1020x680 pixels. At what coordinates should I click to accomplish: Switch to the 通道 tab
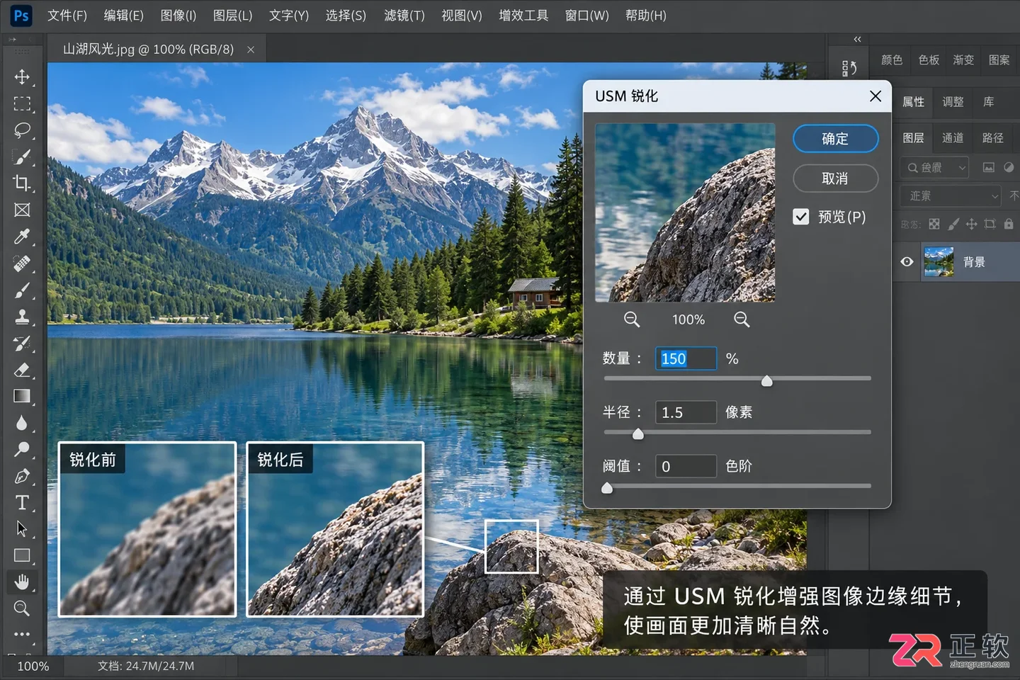[x=953, y=137]
